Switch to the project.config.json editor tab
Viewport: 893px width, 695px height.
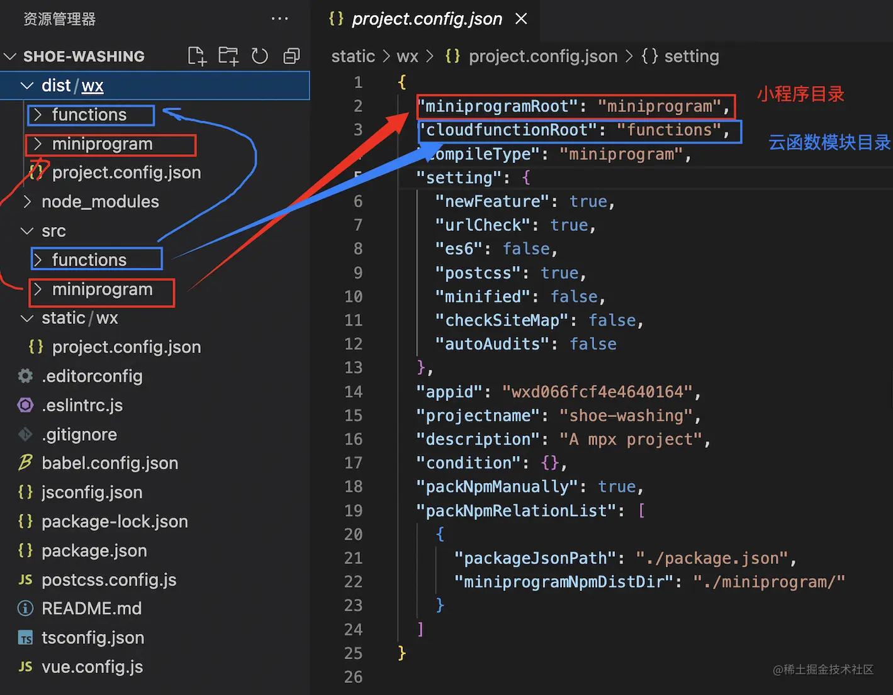point(427,19)
